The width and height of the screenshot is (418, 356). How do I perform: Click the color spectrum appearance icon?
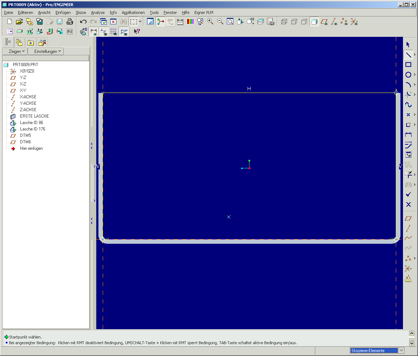(190, 22)
